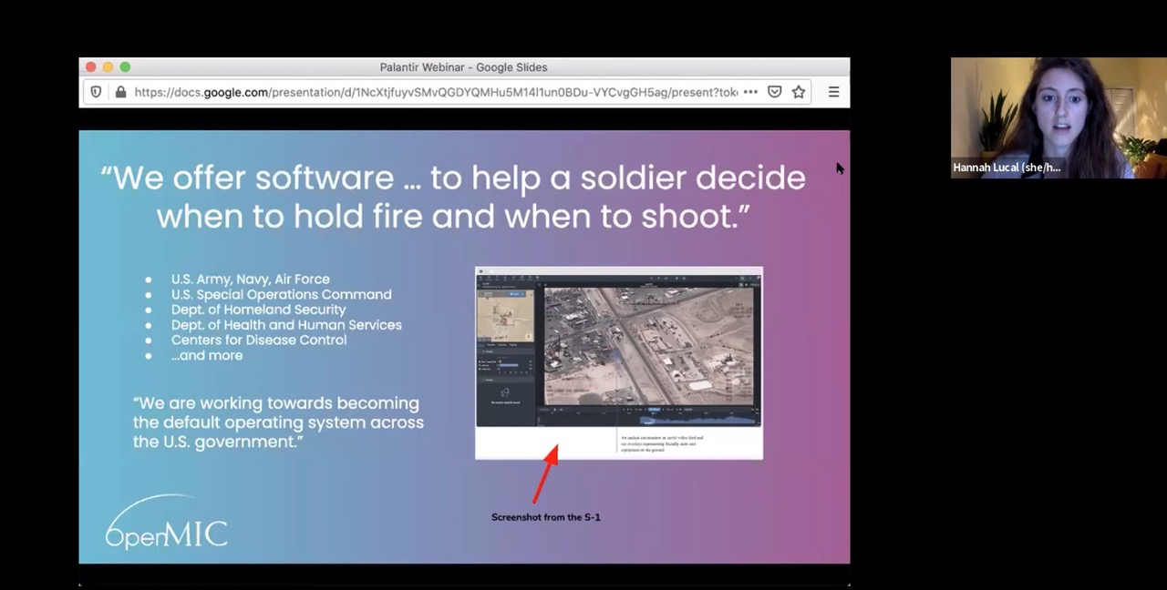Click the padlock site security icon
The height and width of the screenshot is (590, 1167).
120,92
